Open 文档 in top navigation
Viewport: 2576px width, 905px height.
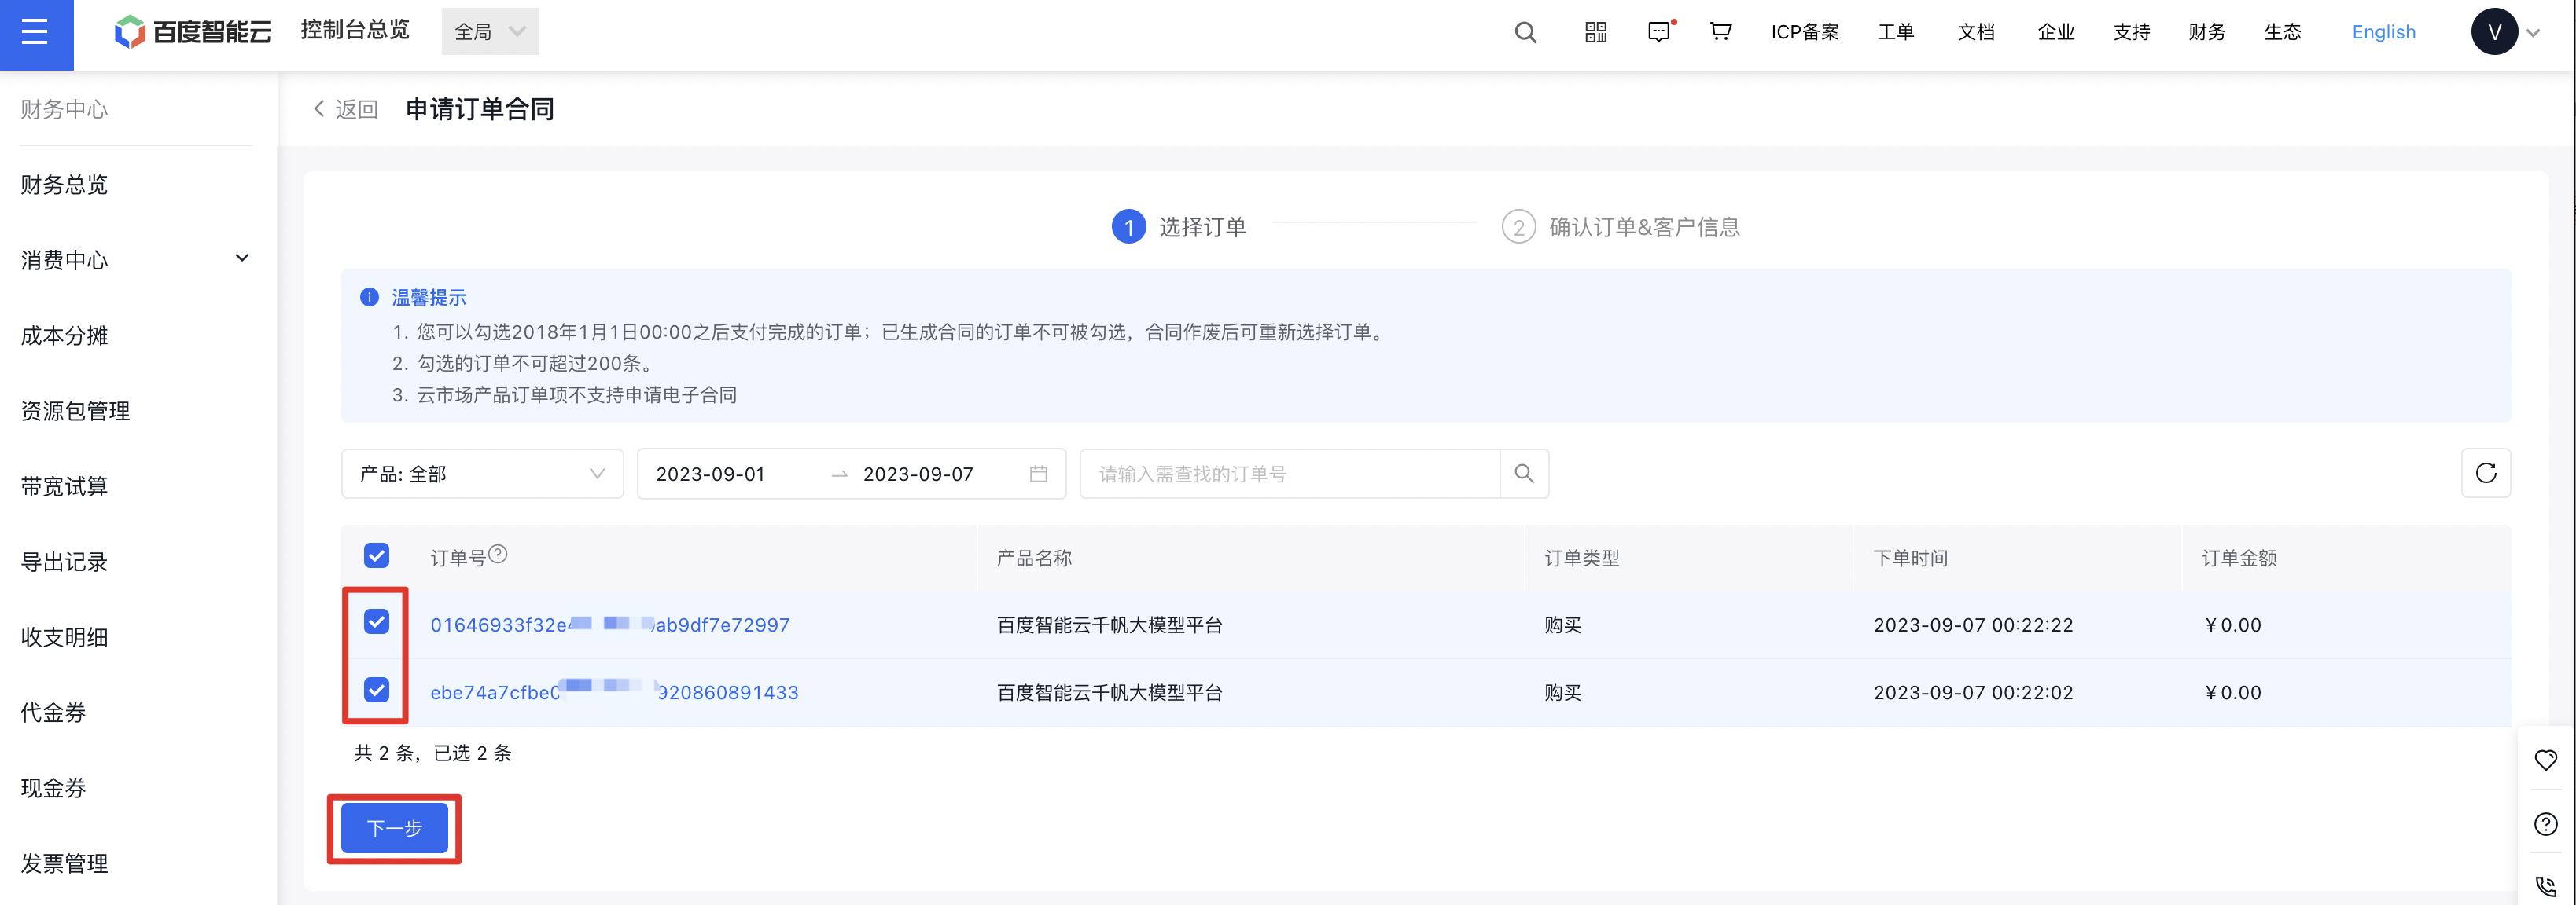click(1976, 32)
